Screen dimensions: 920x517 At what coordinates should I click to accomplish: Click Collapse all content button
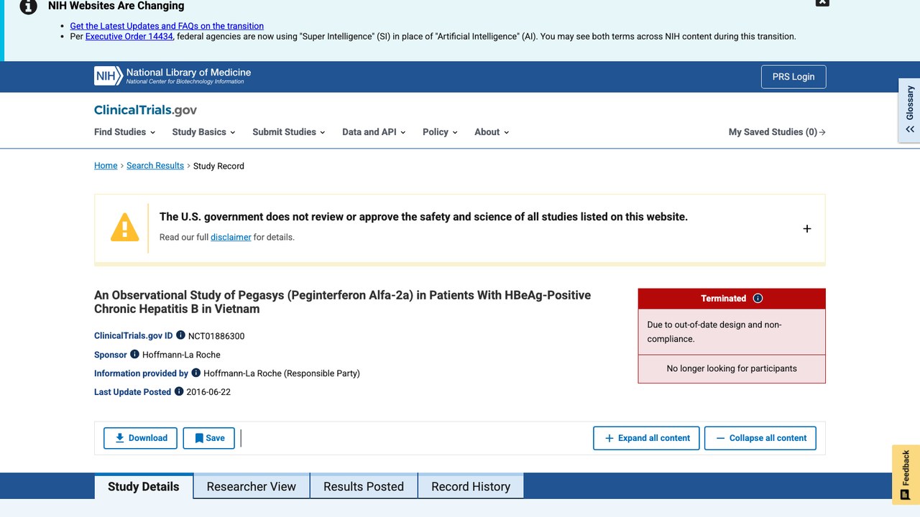click(x=760, y=438)
